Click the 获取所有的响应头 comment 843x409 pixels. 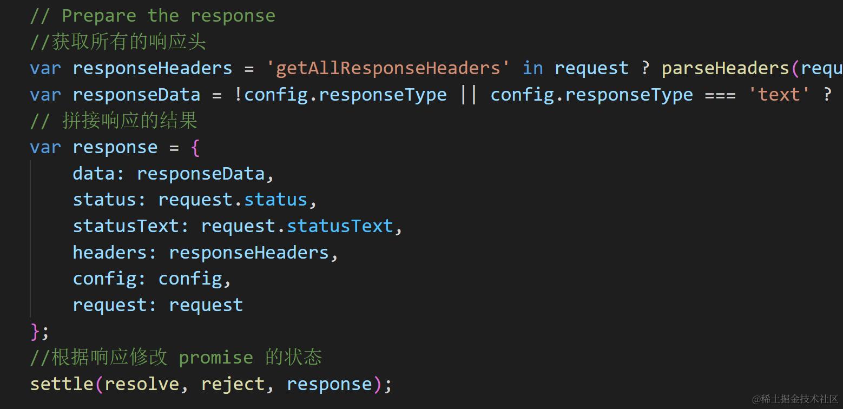point(118,42)
